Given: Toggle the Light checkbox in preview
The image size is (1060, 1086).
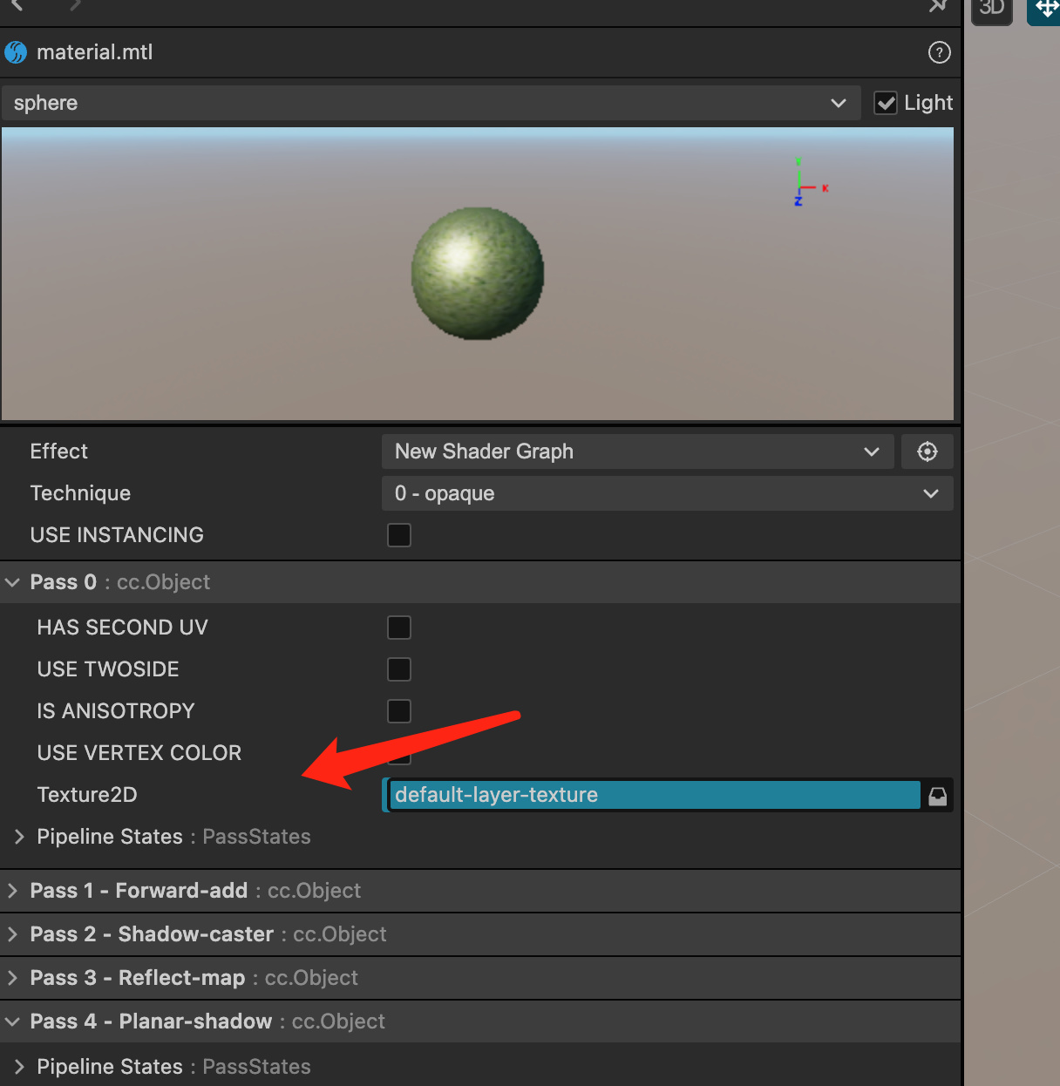Looking at the screenshot, I should tap(886, 103).
